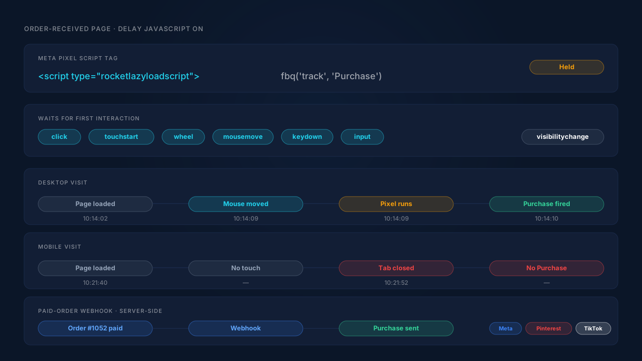Select the No Purchase step
Image resolution: width=642 pixels, height=361 pixels.
tap(547, 268)
